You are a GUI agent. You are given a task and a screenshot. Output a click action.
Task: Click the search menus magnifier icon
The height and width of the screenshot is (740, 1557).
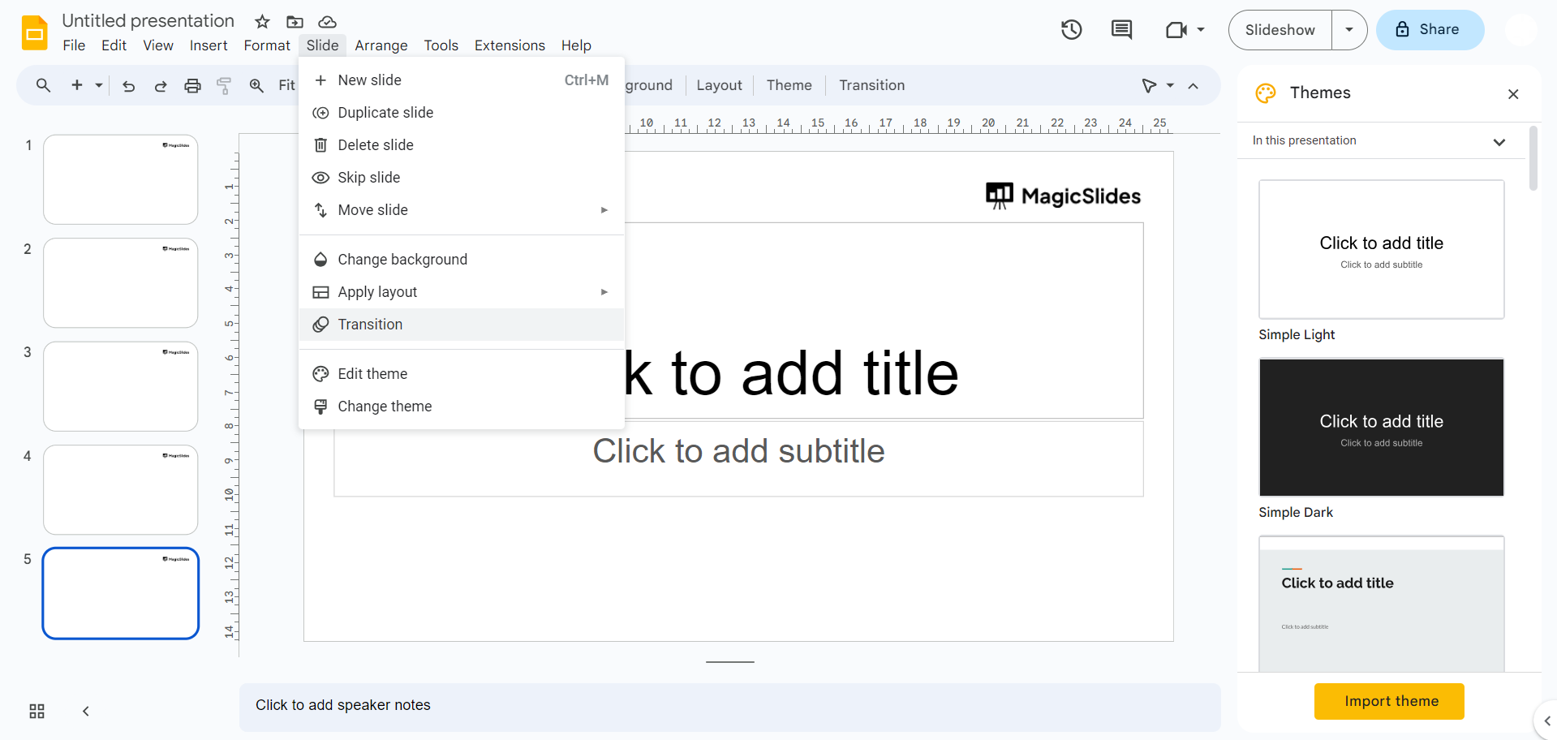(x=43, y=85)
